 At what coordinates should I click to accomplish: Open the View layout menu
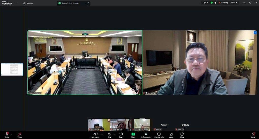(234, 3)
